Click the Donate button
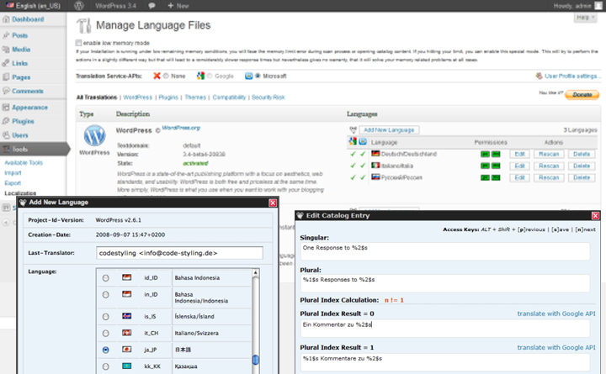Screen dimensions: 606x374 tap(582, 95)
